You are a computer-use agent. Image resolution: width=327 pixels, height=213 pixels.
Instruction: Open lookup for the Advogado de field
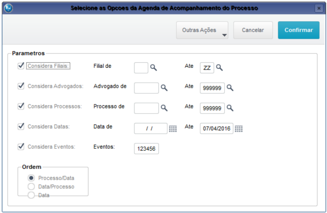(x=164, y=88)
